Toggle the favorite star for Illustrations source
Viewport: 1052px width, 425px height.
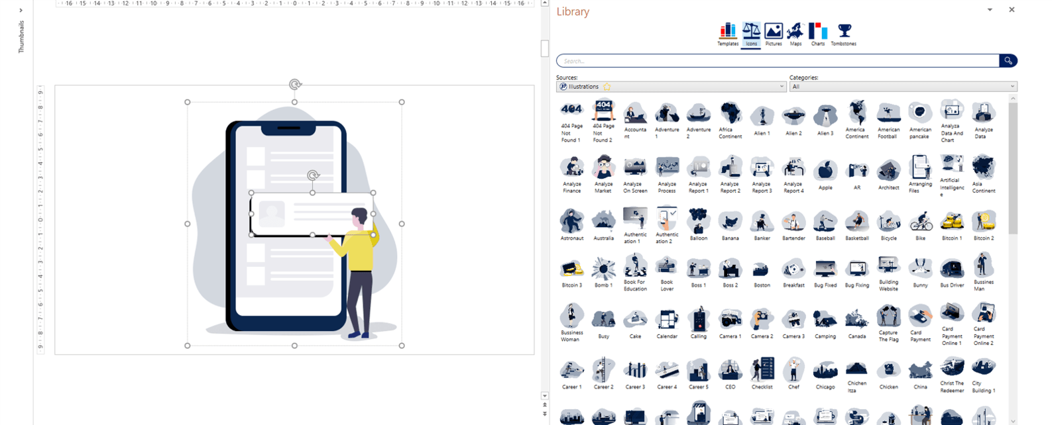pyautogui.click(x=607, y=87)
